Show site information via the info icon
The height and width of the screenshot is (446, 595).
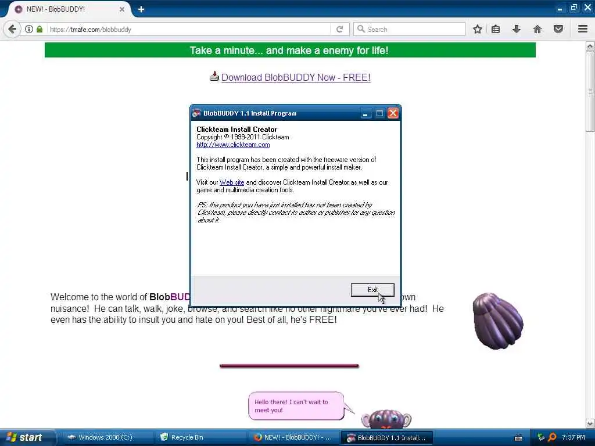(29, 29)
